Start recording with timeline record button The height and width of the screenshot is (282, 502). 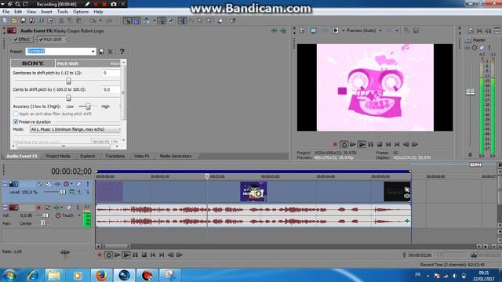[x=100, y=255]
